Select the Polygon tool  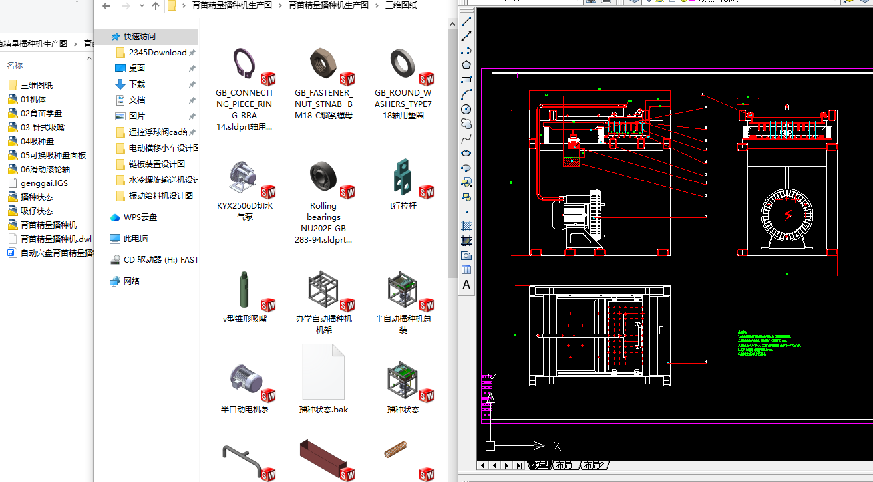click(466, 65)
